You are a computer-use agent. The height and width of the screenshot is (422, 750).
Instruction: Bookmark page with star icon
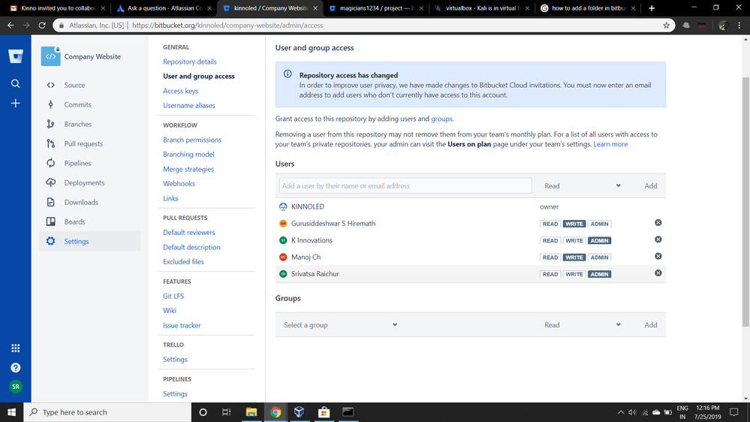[x=667, y=26]
